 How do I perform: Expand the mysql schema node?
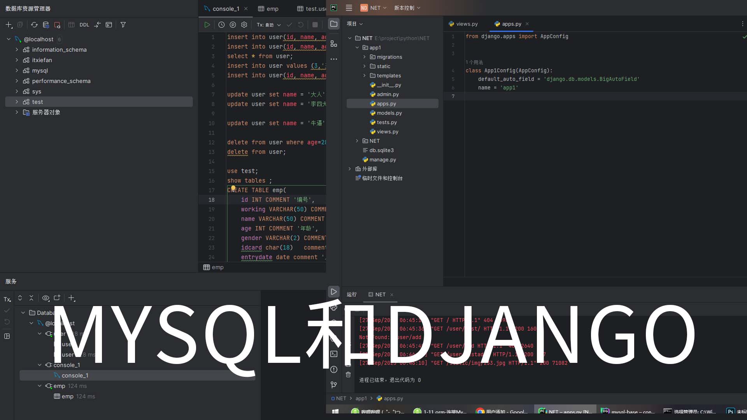coord(17,71)
